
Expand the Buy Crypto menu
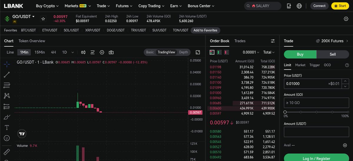point(47,6)
